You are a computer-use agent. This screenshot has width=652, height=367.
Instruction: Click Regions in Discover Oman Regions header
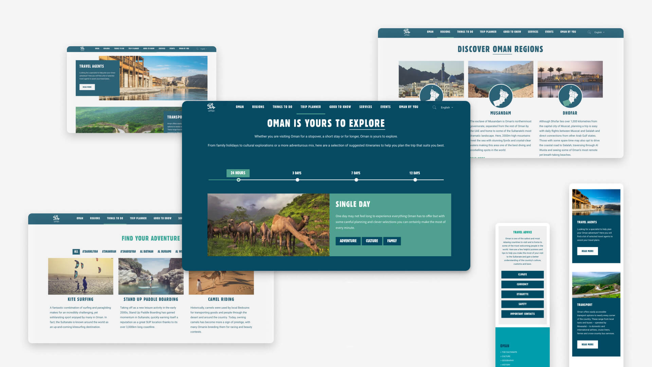click(x=445, y=32)
